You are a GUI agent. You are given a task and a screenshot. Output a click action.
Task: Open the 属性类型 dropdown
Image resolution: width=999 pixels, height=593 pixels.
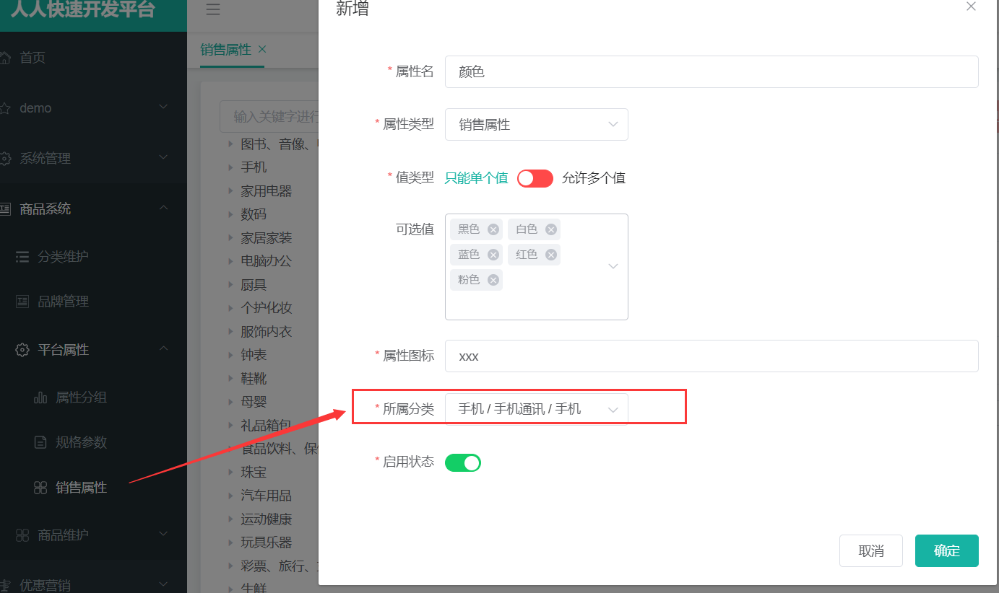click(x=537, y=124)
